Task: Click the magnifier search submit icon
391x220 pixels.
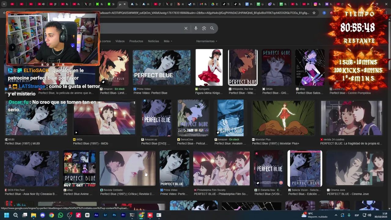Action: click(x=212, y=28)
